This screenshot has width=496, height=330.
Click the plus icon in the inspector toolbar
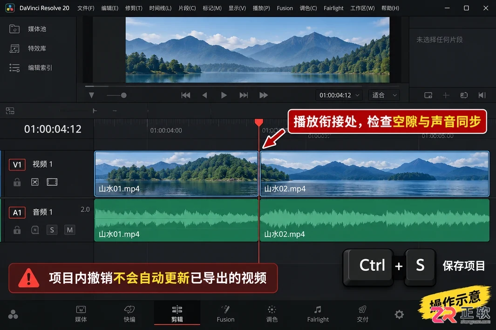tap(446, 95)
